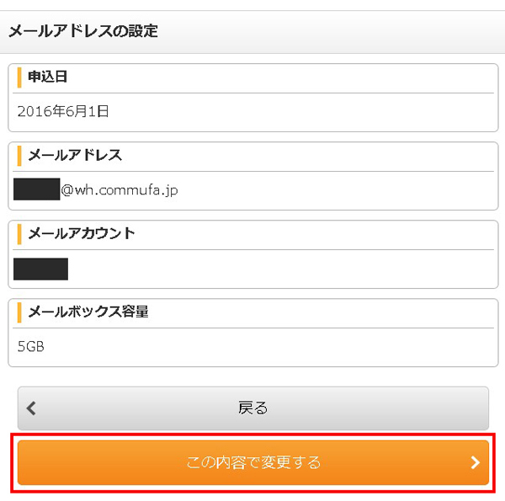Click the メールボックス容量 section label
The width and height of the screenshot is (505, 501).
(x=88, y=312)
